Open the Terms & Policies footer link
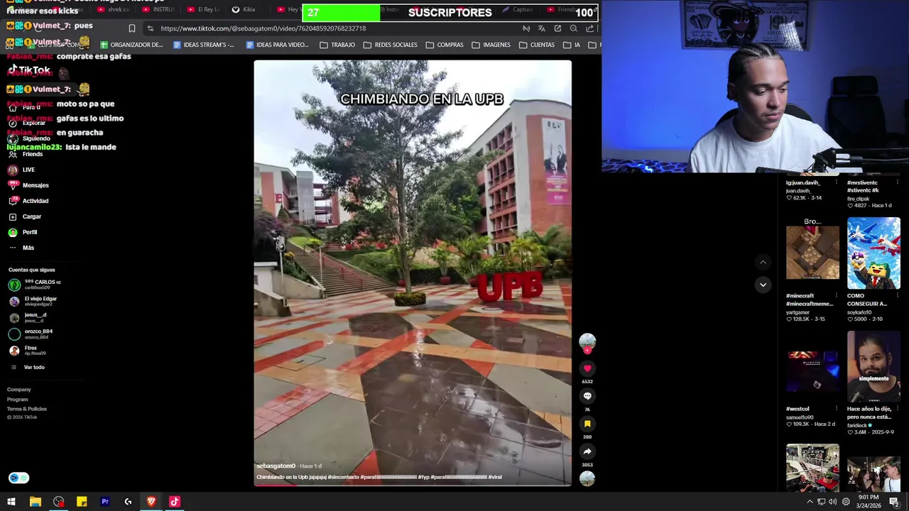The width and height of the screenshot is (909, 511). click(27, 409)
